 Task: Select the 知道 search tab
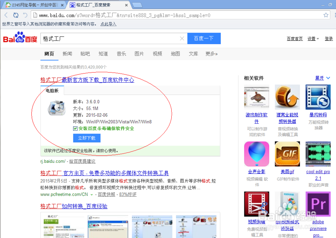(103, 53)
